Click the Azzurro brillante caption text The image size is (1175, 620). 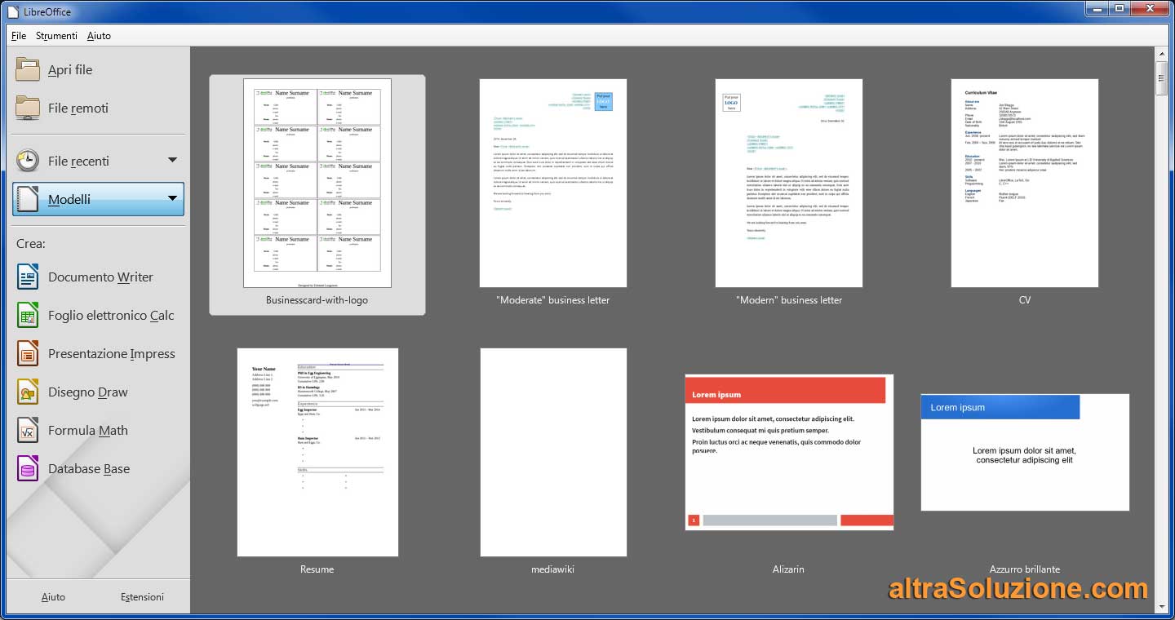[x=1025, y=569]
